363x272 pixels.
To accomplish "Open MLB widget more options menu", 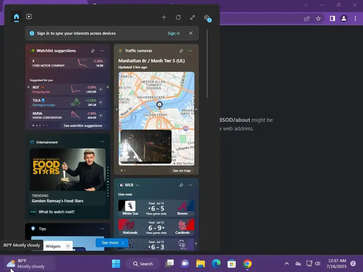I will (x=190, y=185).
